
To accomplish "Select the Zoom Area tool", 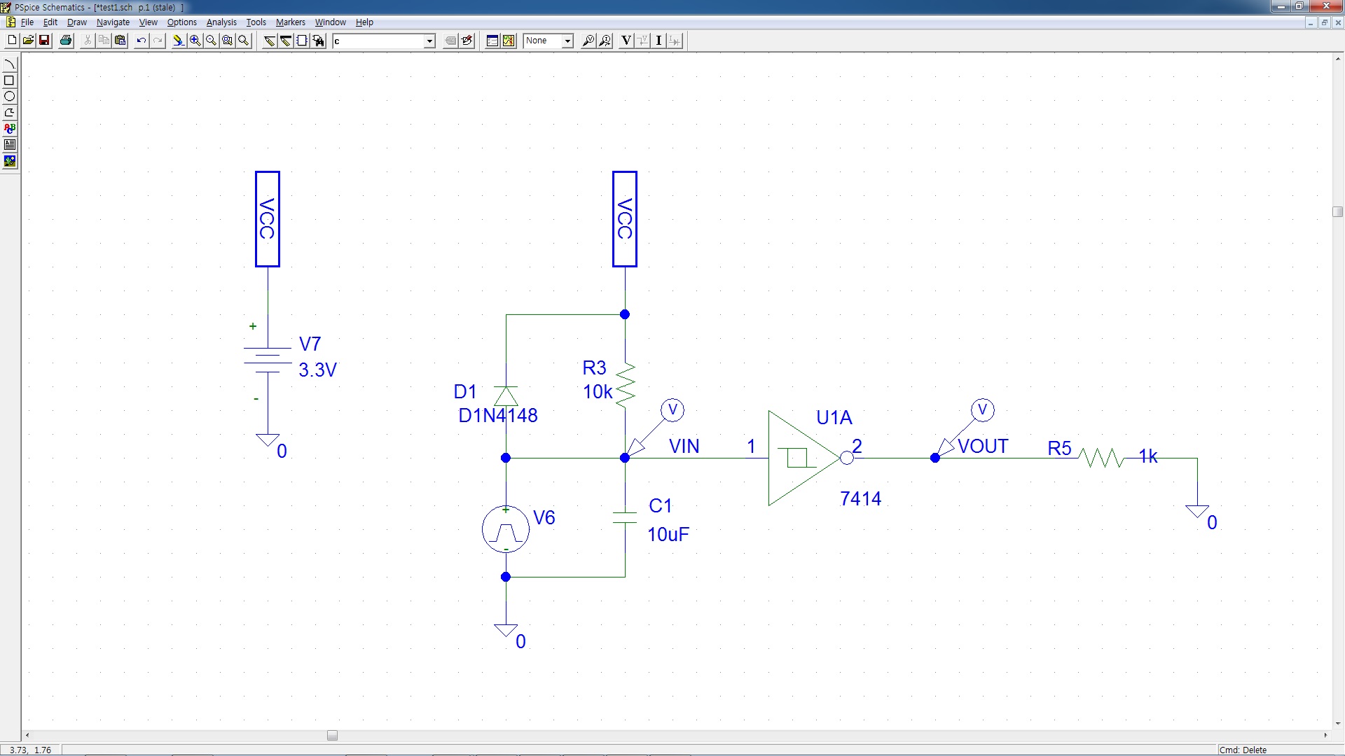I will (x=227, y=41).
